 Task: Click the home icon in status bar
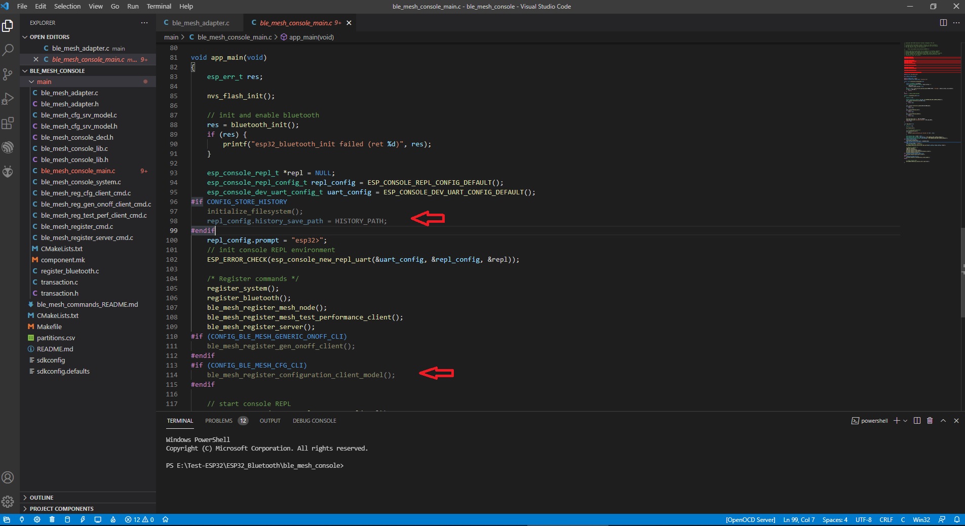tap(165, 519)
